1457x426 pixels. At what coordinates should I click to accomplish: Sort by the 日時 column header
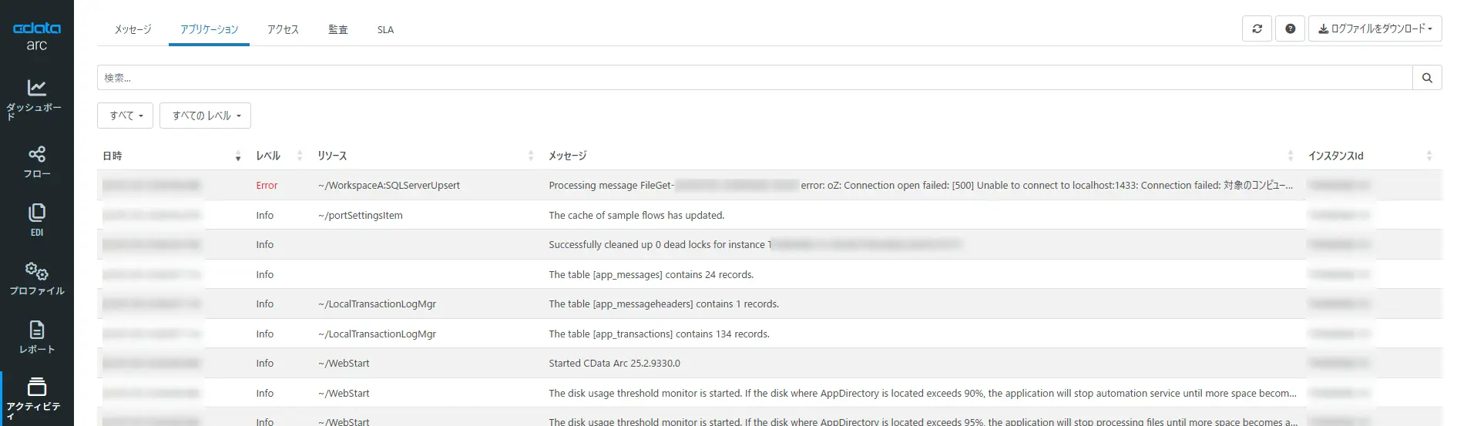pyautogui.click(x=112, y=156)
